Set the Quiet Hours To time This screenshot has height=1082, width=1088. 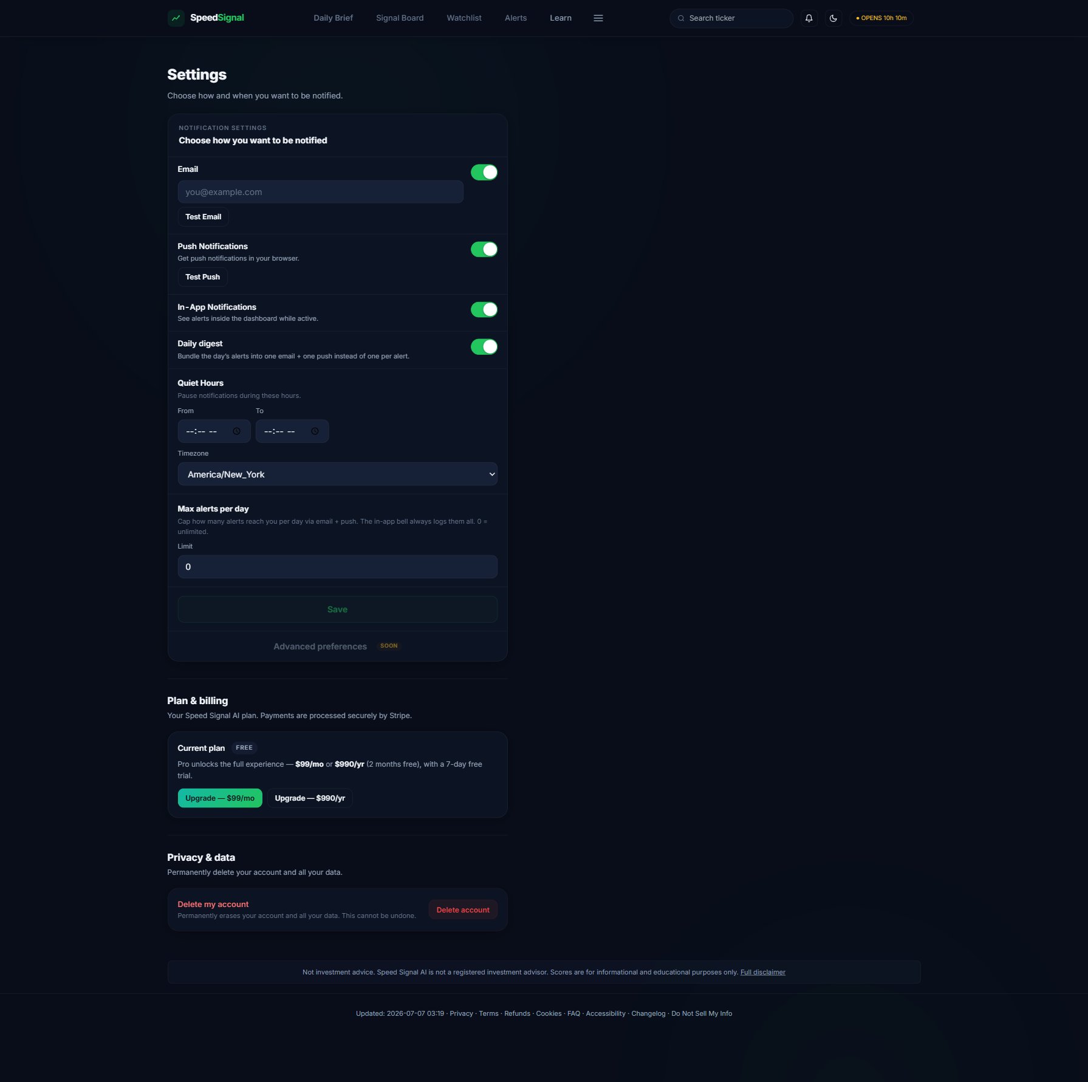(x=292, y=431)
